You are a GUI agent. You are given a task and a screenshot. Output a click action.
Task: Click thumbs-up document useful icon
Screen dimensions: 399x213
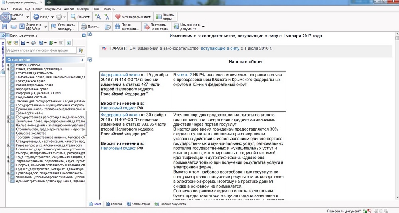click(365, 211)
